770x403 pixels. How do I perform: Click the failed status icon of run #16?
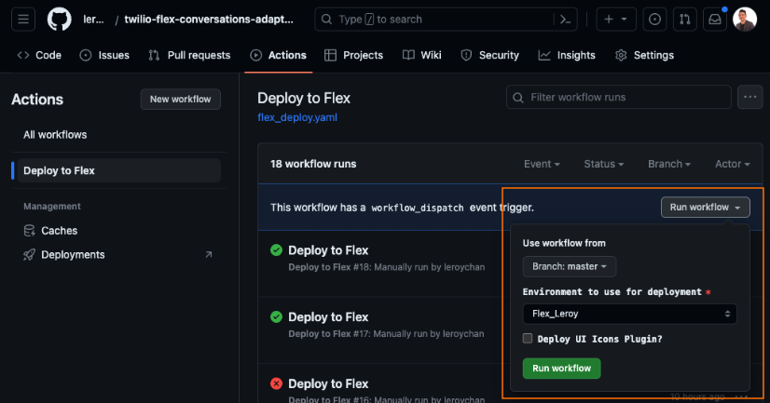tap(277, 383)
